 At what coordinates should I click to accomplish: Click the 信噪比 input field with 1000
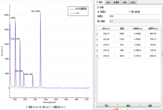click(x=134, y=16)
